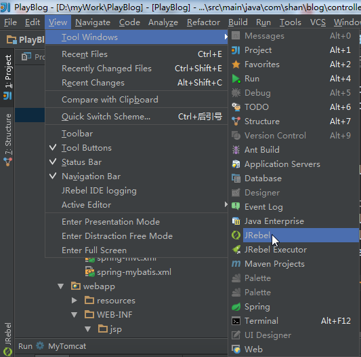Open the Analyze menu
This screenshot has height=357, width=361.
click(x=163, y=22)
